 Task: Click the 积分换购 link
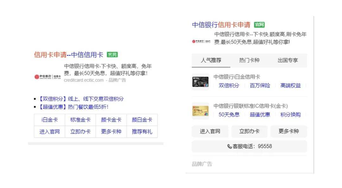tap(290, 115)
